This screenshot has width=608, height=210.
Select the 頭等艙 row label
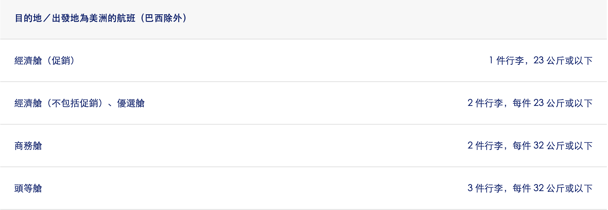pos(28,188)
